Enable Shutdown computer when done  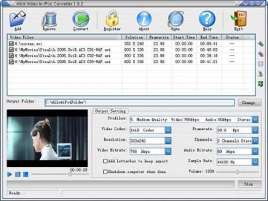(x=105, y=172)
